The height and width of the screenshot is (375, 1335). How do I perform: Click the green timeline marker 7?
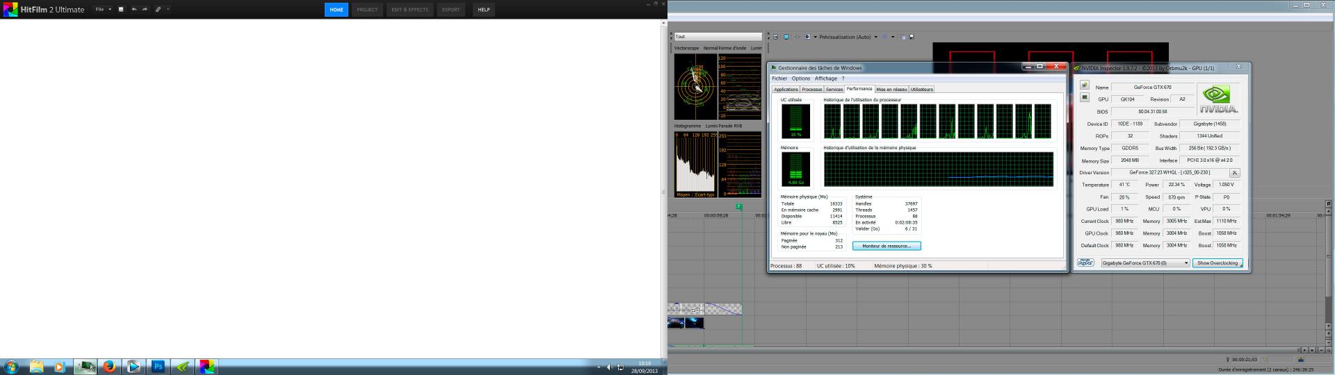(x=739, y=207)
